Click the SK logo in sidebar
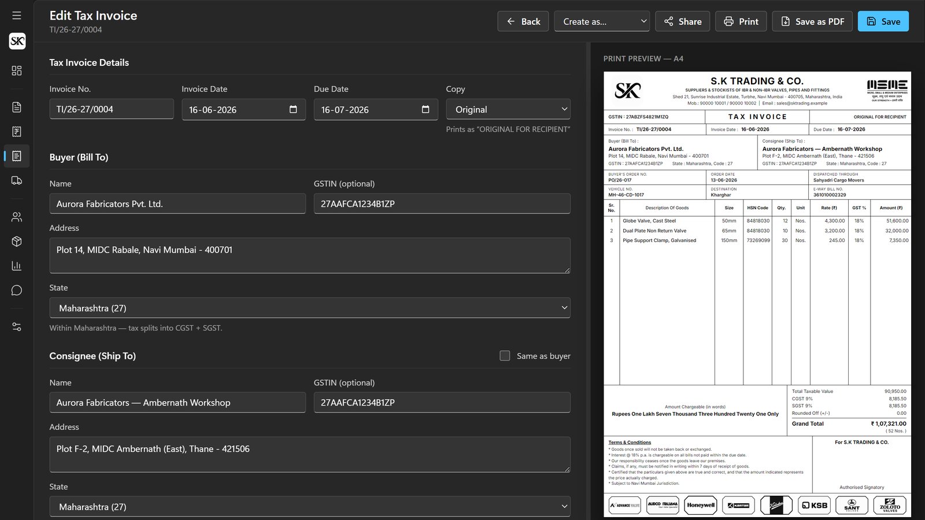 (17, 41)
